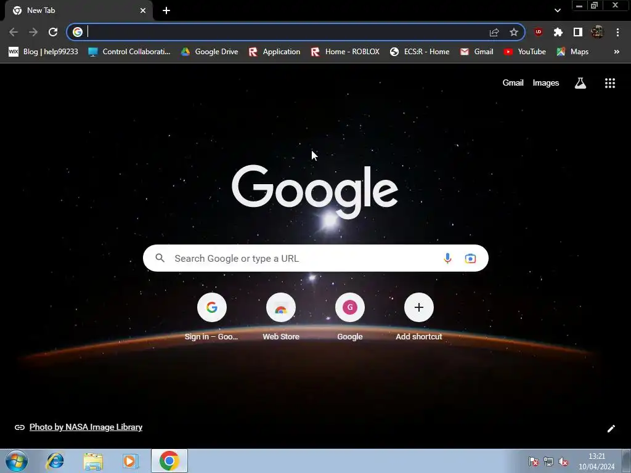Open Windows Media Player from the taskbar
The image size is (631, 473).
pos(131,461)
